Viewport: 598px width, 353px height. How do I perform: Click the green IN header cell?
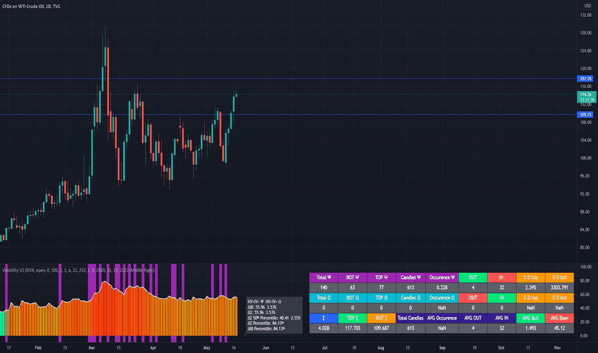502,298
